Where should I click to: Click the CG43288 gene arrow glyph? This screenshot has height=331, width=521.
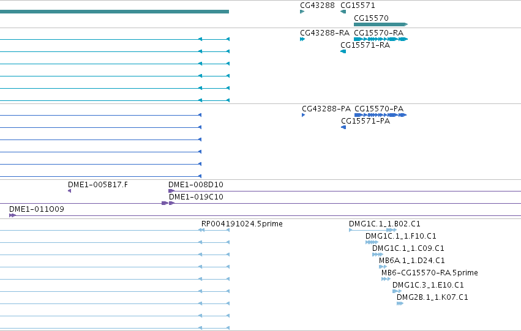click(x=302, y=12)
